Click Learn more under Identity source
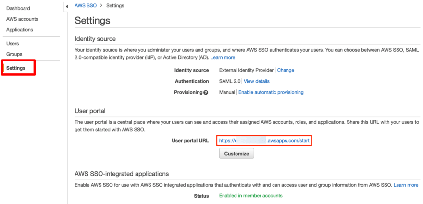The height and width of the screenshot is (204, 423). pos(223,58)
